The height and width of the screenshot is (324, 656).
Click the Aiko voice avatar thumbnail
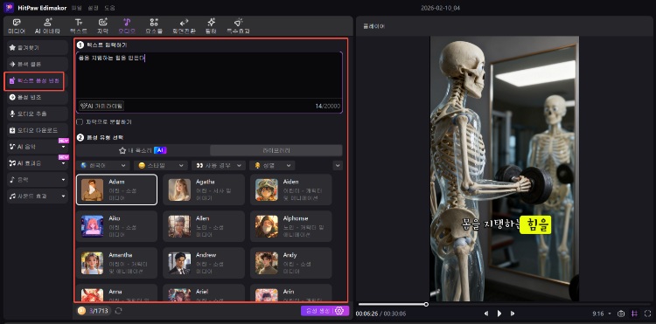pos(92,226)
